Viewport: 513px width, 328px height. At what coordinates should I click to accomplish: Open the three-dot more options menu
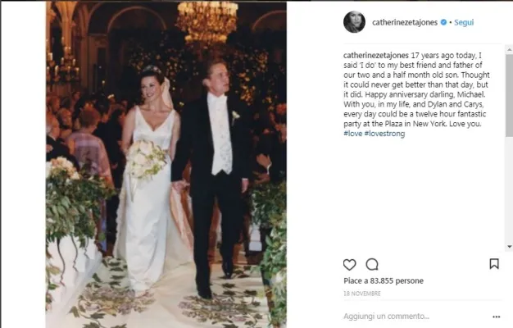496,317
